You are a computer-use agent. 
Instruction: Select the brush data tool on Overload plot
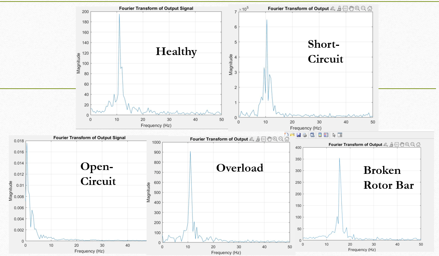pos(257,139)
